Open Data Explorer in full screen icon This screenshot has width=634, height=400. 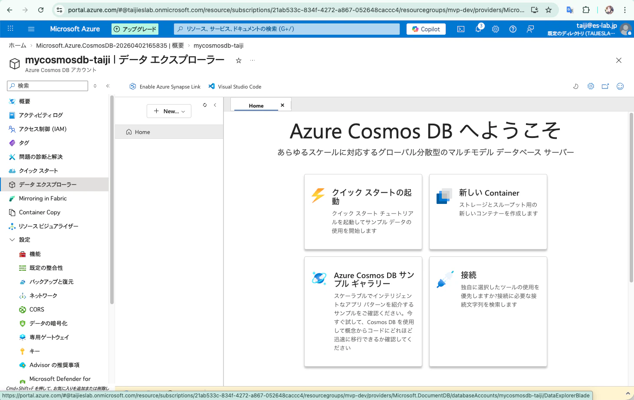[x=605, y=86]
